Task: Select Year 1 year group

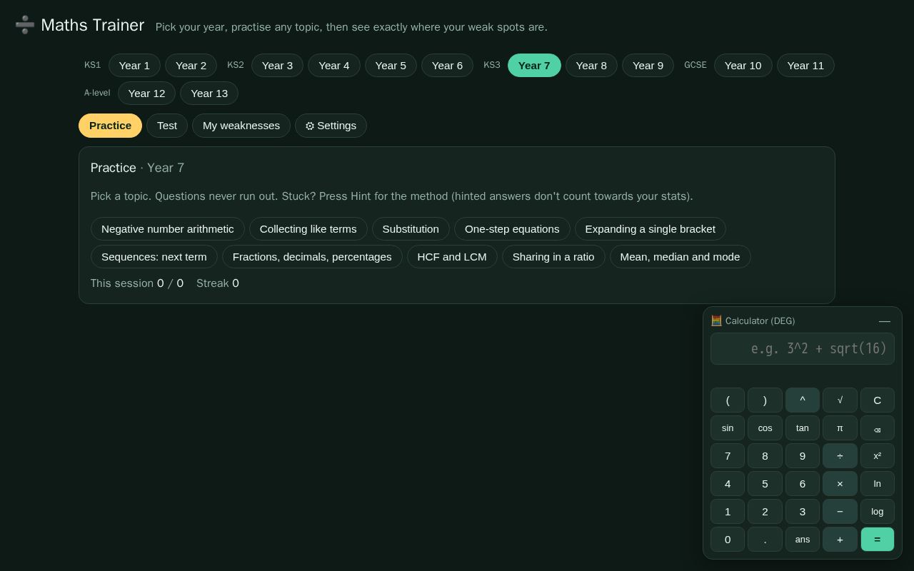Action: pyautogui.click(x=134, y=66)
